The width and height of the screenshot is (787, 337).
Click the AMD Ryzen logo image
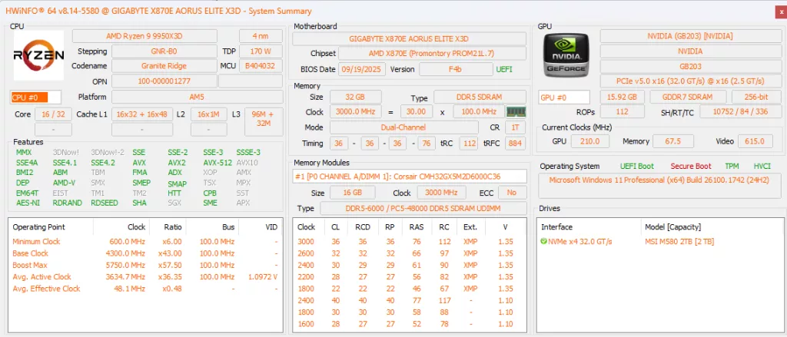coord(38,55)
